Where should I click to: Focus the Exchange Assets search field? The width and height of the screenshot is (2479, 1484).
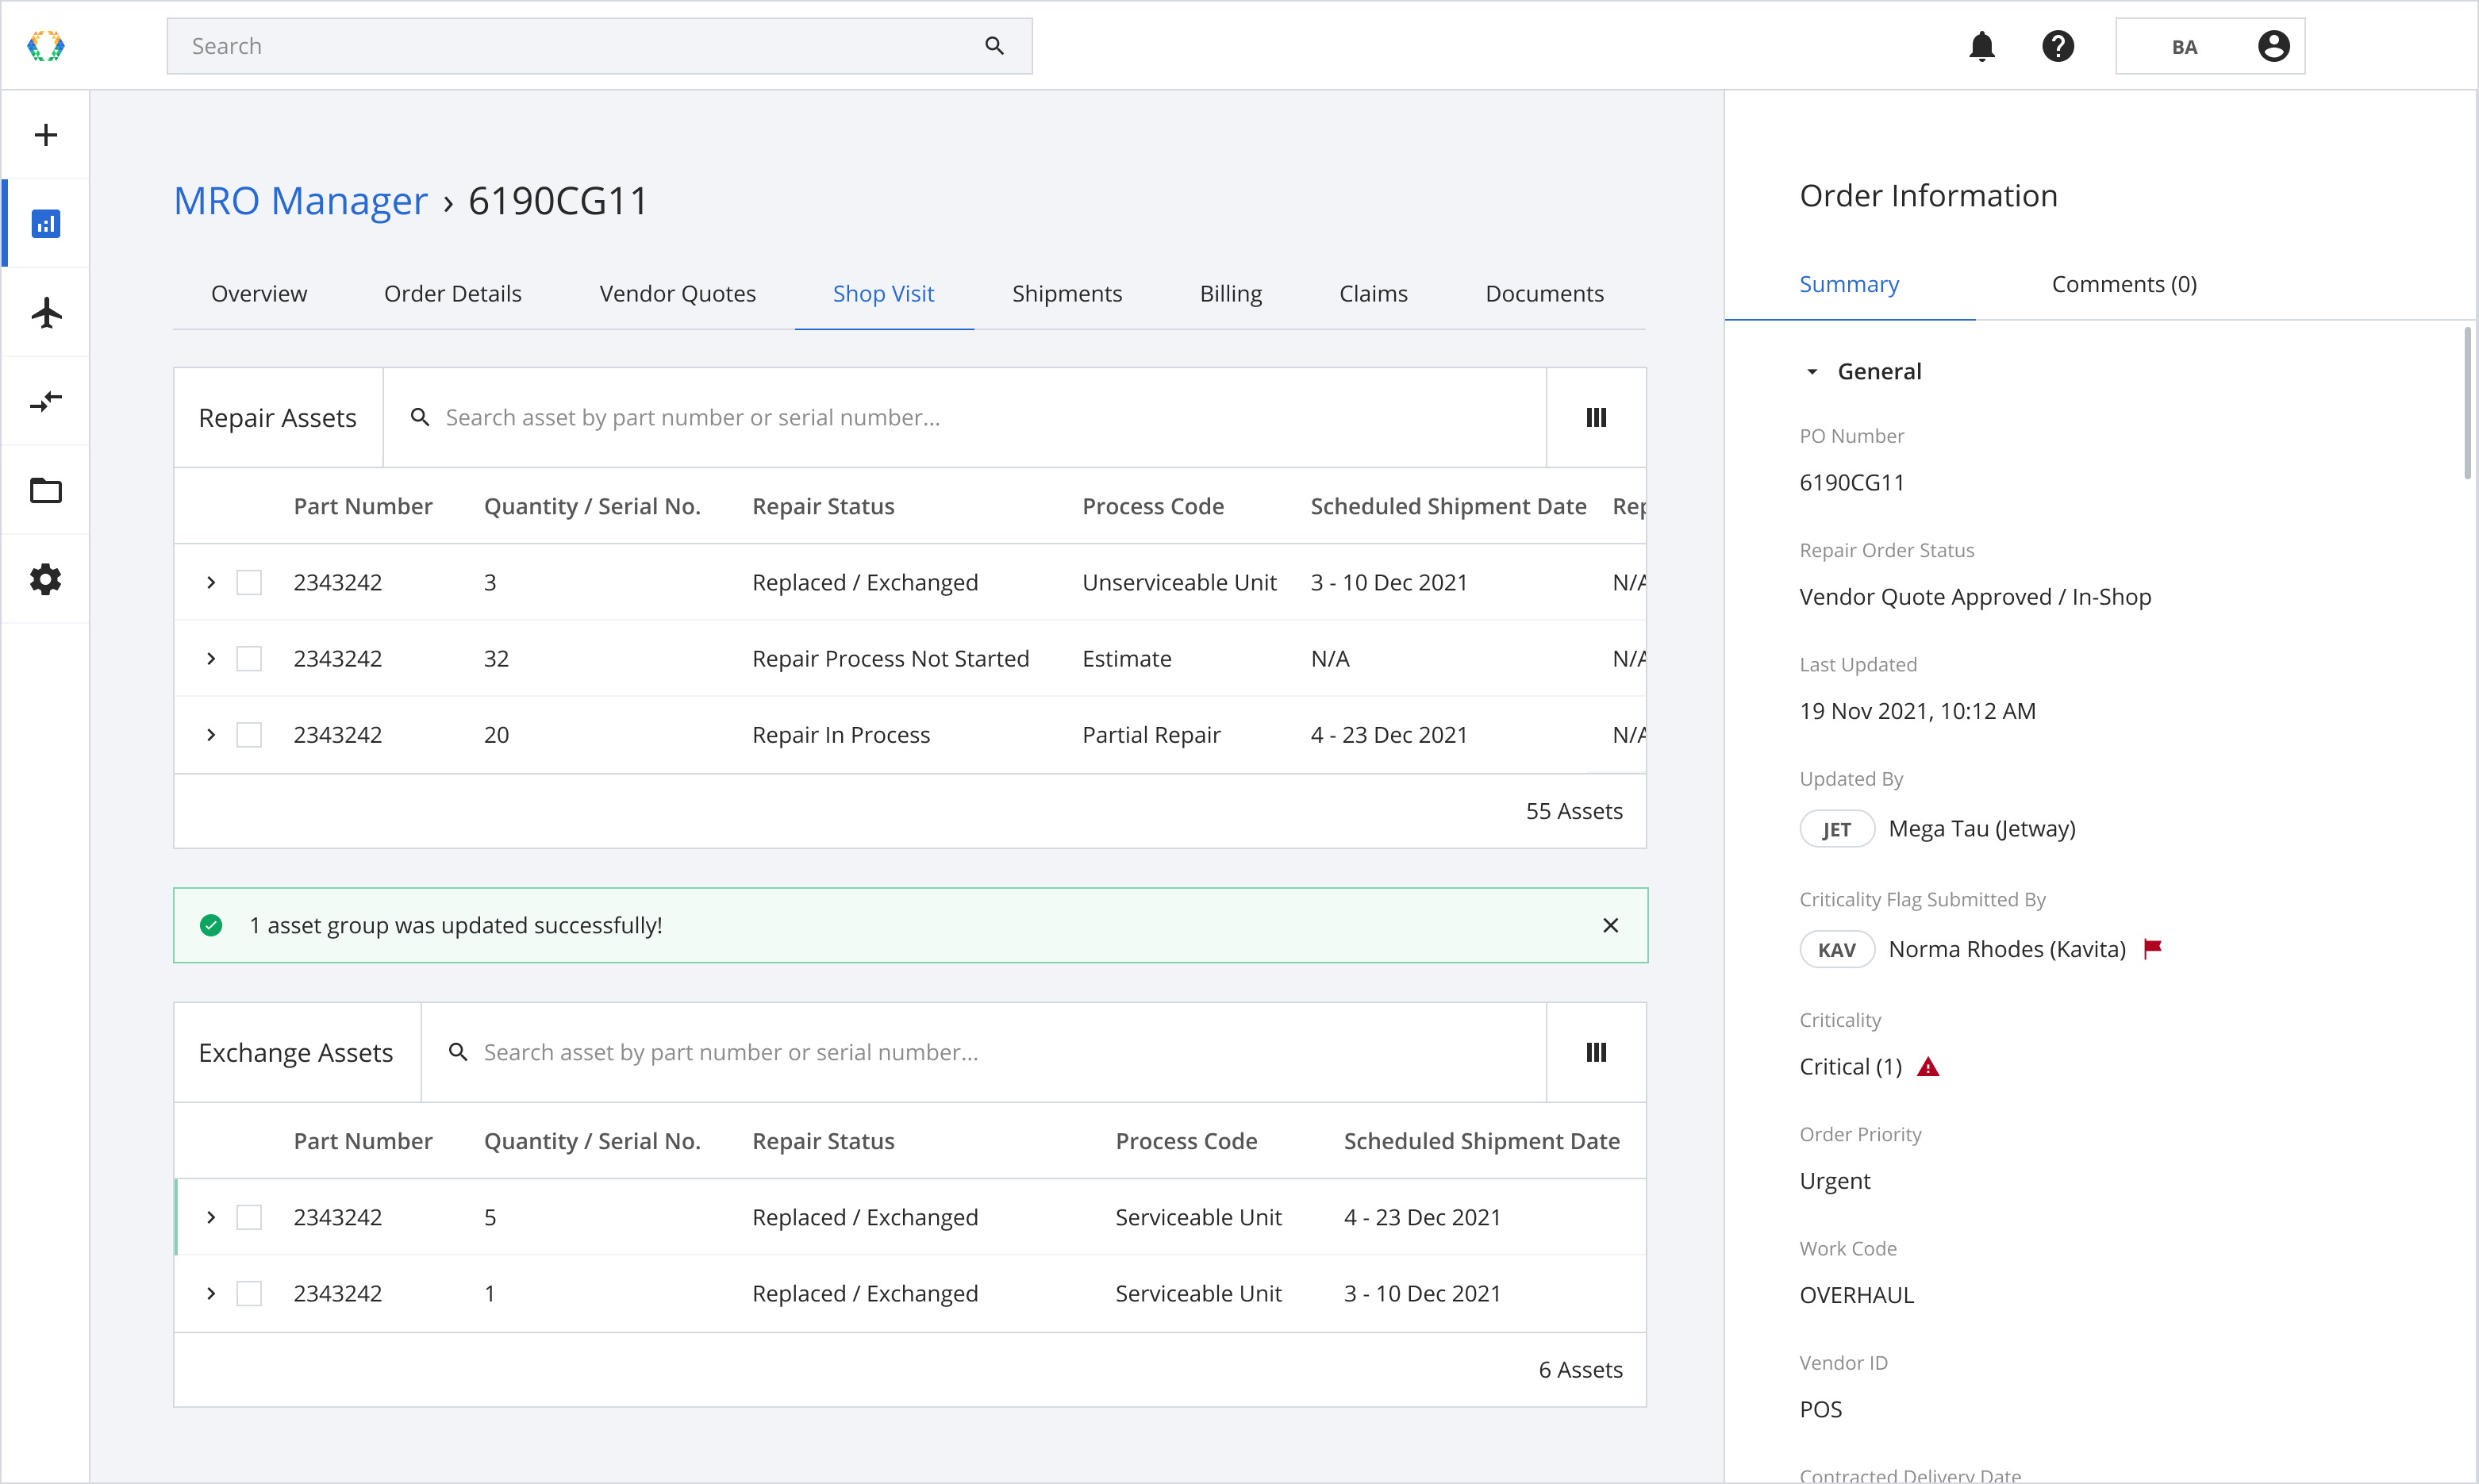tap(983, 1052)
